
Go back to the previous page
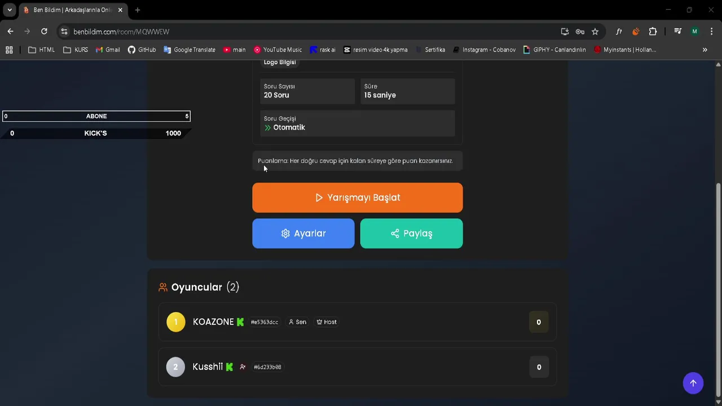pyautogui.click(x=10, y=32)
